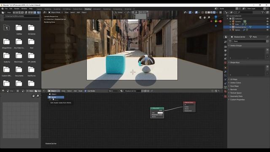Viewport: 270px width, 152px height.
Task: Pause the viewport render preview
Action: (220, 12)
